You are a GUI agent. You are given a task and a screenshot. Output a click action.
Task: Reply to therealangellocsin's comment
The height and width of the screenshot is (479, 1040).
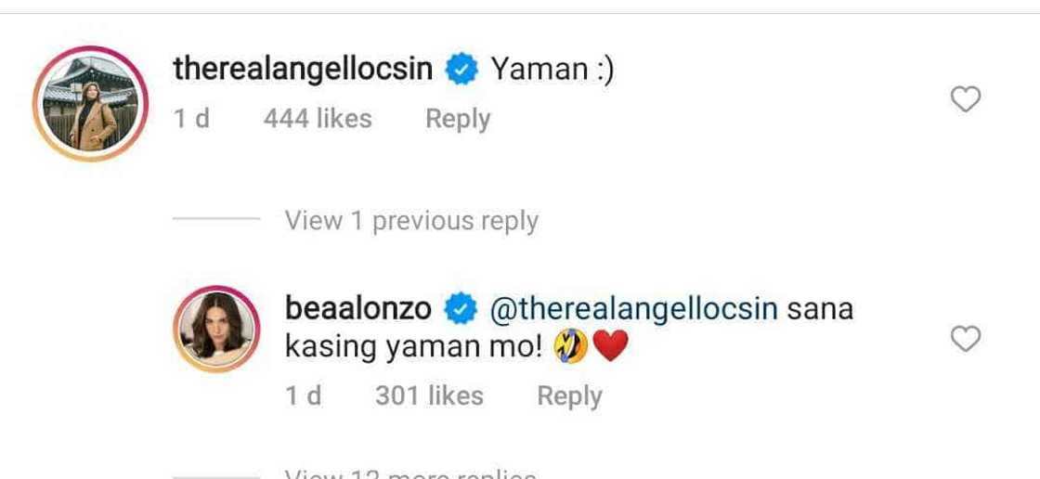coord(458,120)
